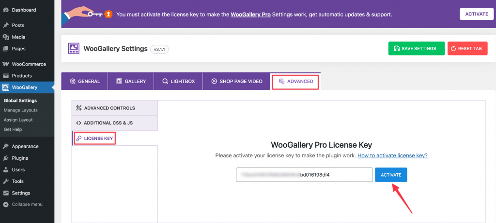Click the License Key key icon
496x223 pixels.
point(79,138)
